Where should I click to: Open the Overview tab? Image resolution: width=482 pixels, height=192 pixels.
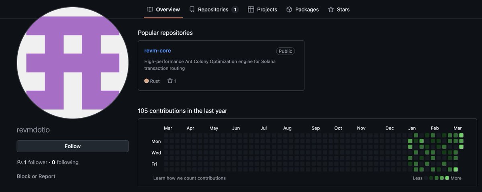tap(163, 9)
